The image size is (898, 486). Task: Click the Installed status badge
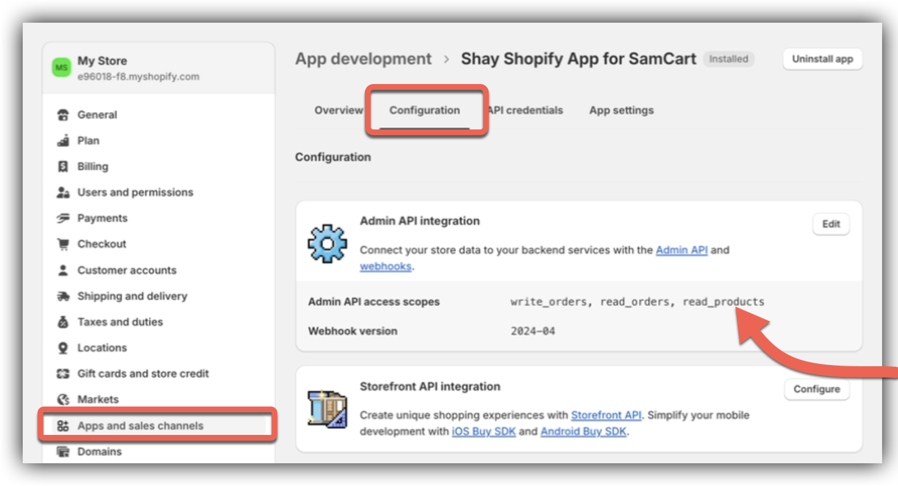[x=729, y=59]
